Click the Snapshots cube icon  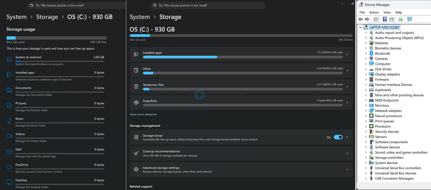(136, 102)
